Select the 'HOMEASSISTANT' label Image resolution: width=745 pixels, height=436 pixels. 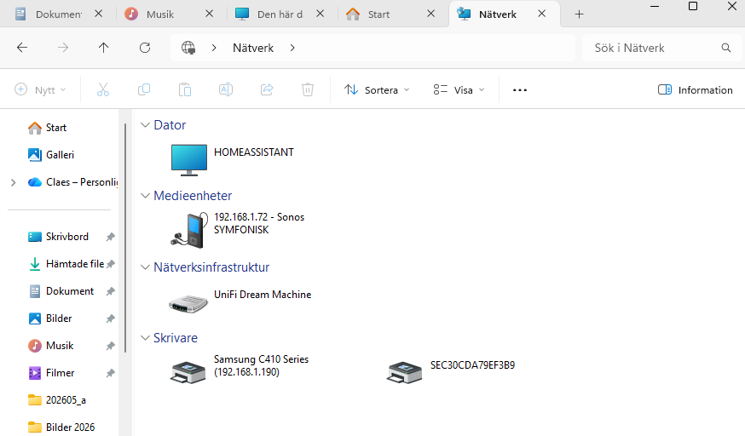[254, 152]
